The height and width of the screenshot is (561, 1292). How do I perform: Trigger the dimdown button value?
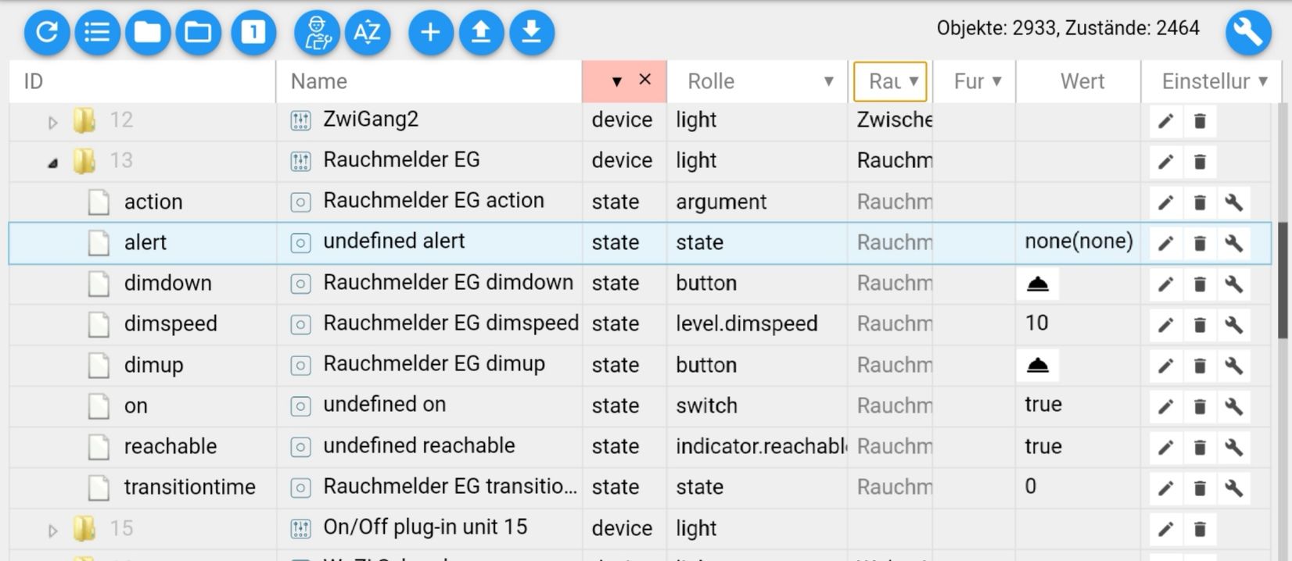click(1037, 284)
